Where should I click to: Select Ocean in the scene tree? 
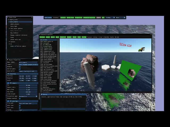tap(12, 37)
